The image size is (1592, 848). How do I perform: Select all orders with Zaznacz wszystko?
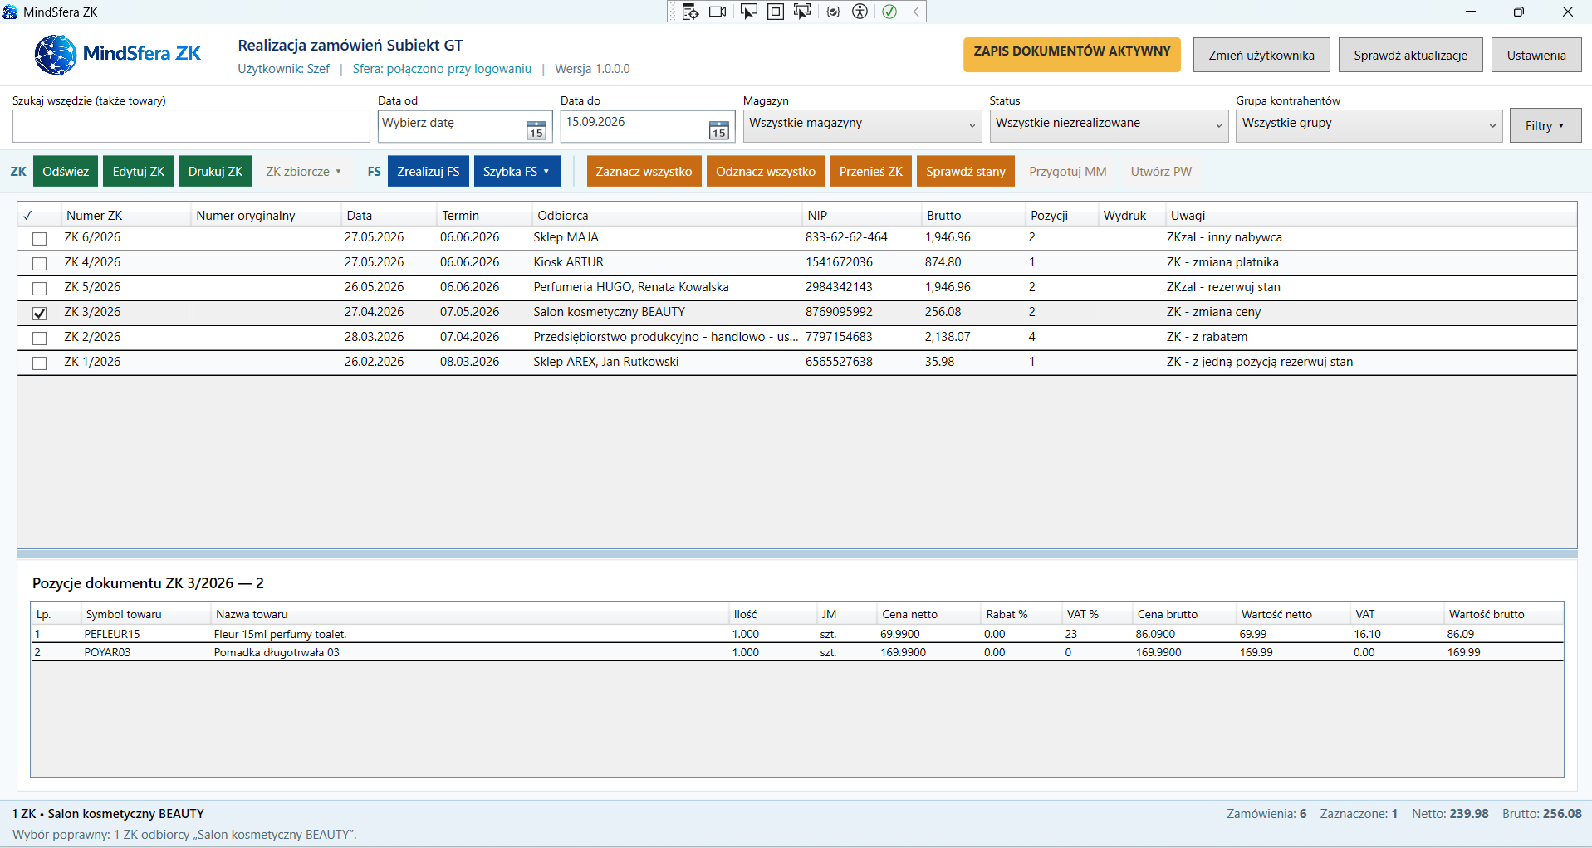click(x=644, y=172)
